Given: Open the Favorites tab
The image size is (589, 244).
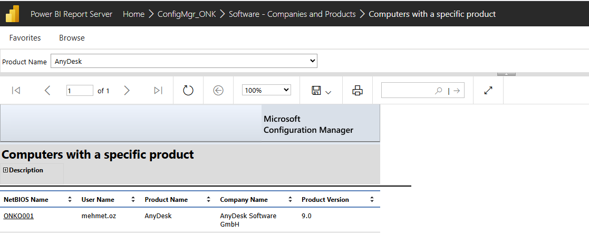Looking at the screenshot, I should point(25,38).
